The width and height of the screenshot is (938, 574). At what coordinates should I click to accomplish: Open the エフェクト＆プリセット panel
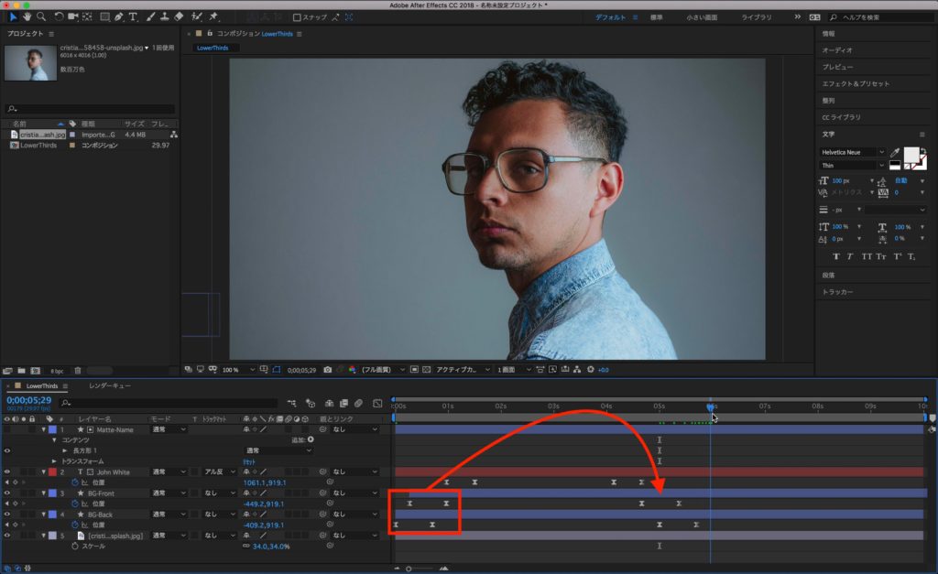click(855, 83)
